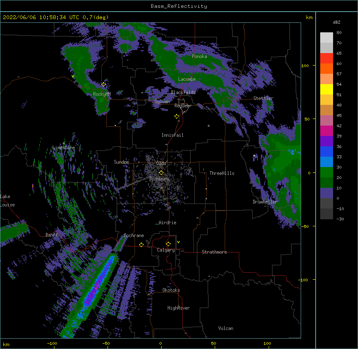Image resolution: width=358 pixels, height=349 pixels.
Task: Click the Vulcan town label
Action: click(226, 328)
